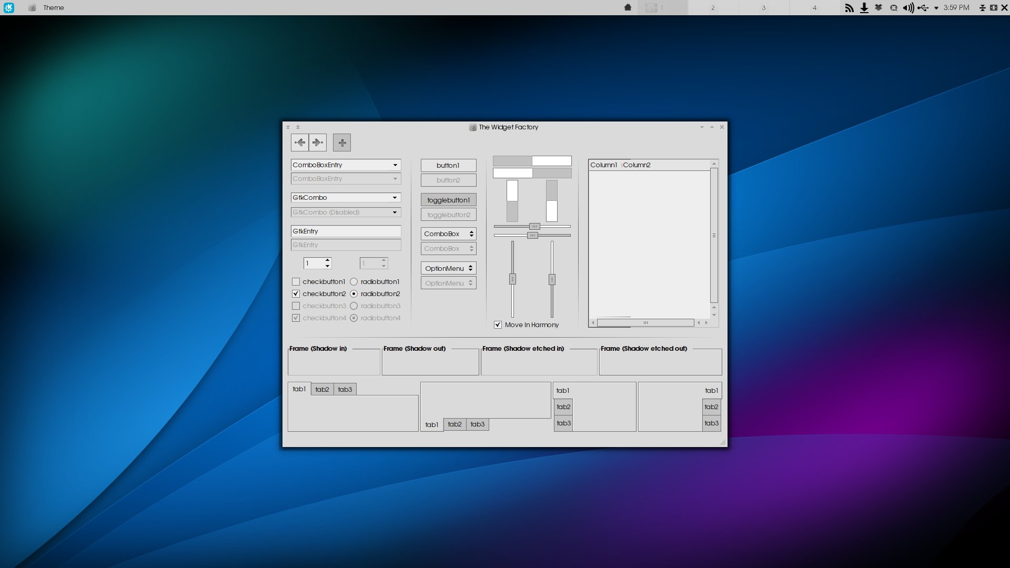Switch to tab2 in top-tab notebook
The height and width of the screenshot is (568, 1010).
[322, 389]
